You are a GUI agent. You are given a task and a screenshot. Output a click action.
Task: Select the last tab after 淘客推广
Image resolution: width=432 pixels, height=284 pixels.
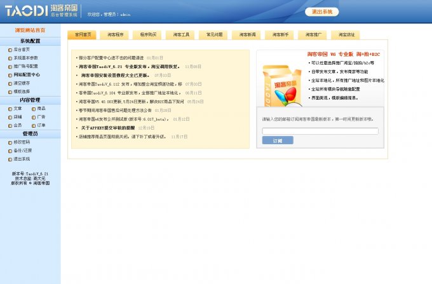click(346, 35)
